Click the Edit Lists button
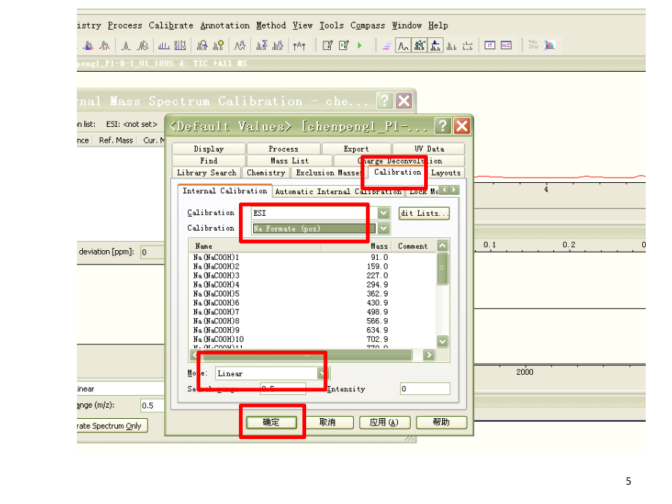 pos(424,213)
